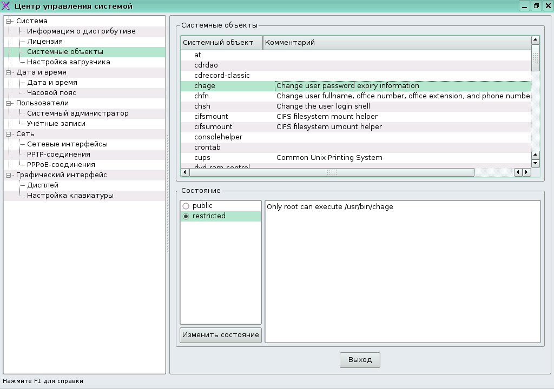Screen dimensions: 554x389
Task: Collapse the Система tree node
Action: (9, 21)
